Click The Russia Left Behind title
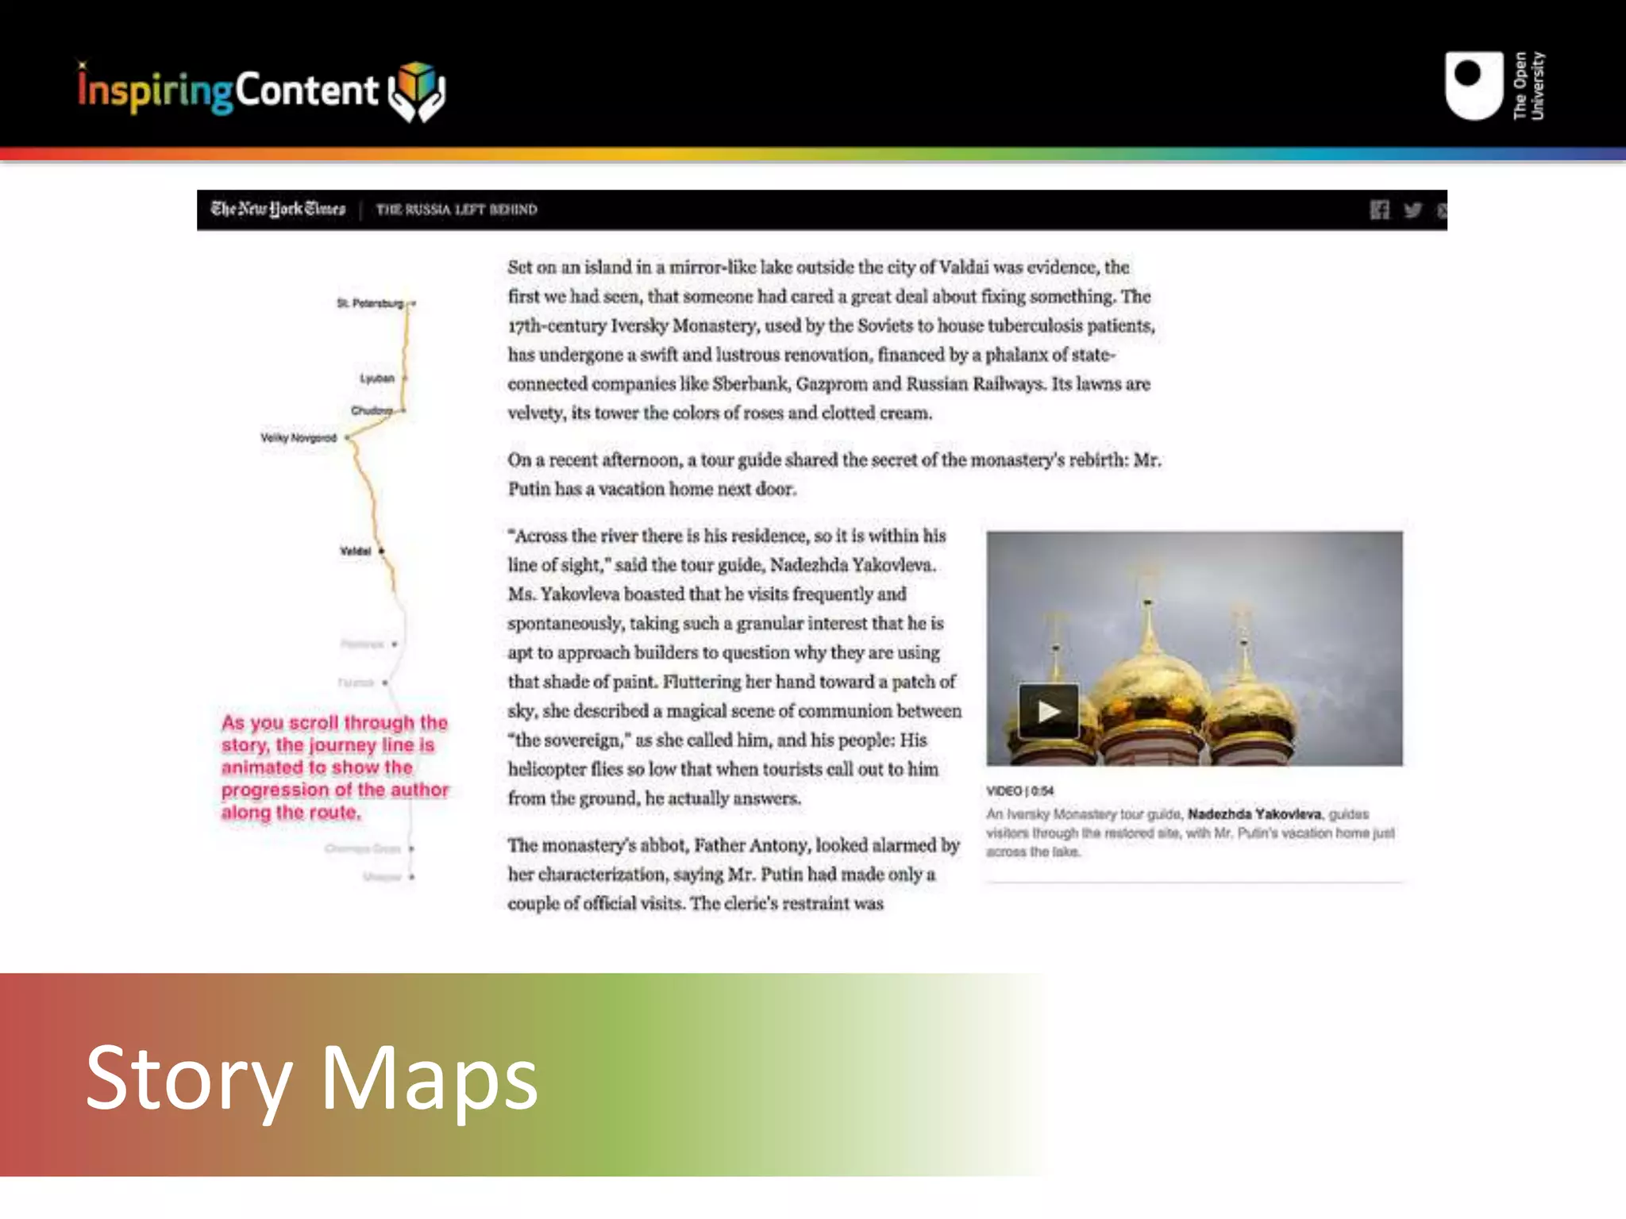The height and width of the screenshot is (1219, 1626). (x=457, y=210)
